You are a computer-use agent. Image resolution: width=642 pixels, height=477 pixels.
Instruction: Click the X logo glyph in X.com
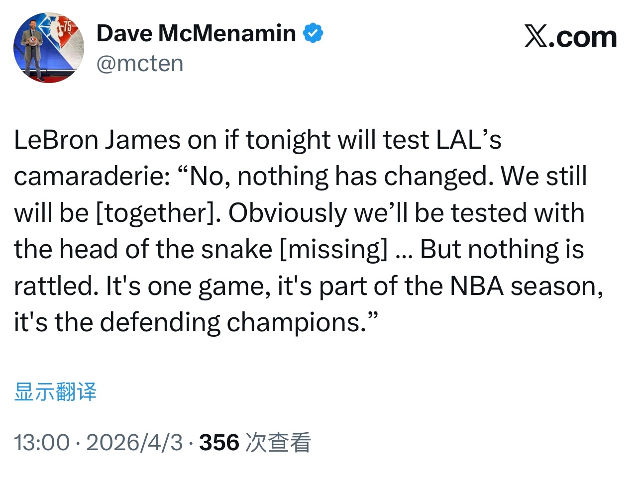pos(535,37)
